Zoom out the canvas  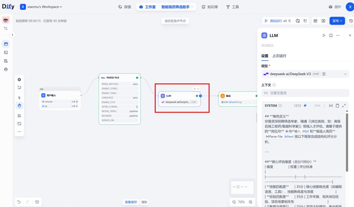[x=234, y=202]
